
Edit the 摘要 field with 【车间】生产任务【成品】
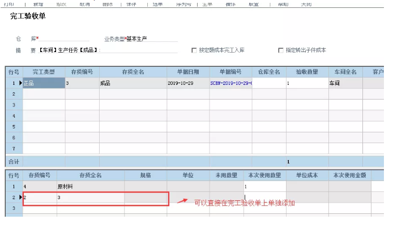point(108,50)
